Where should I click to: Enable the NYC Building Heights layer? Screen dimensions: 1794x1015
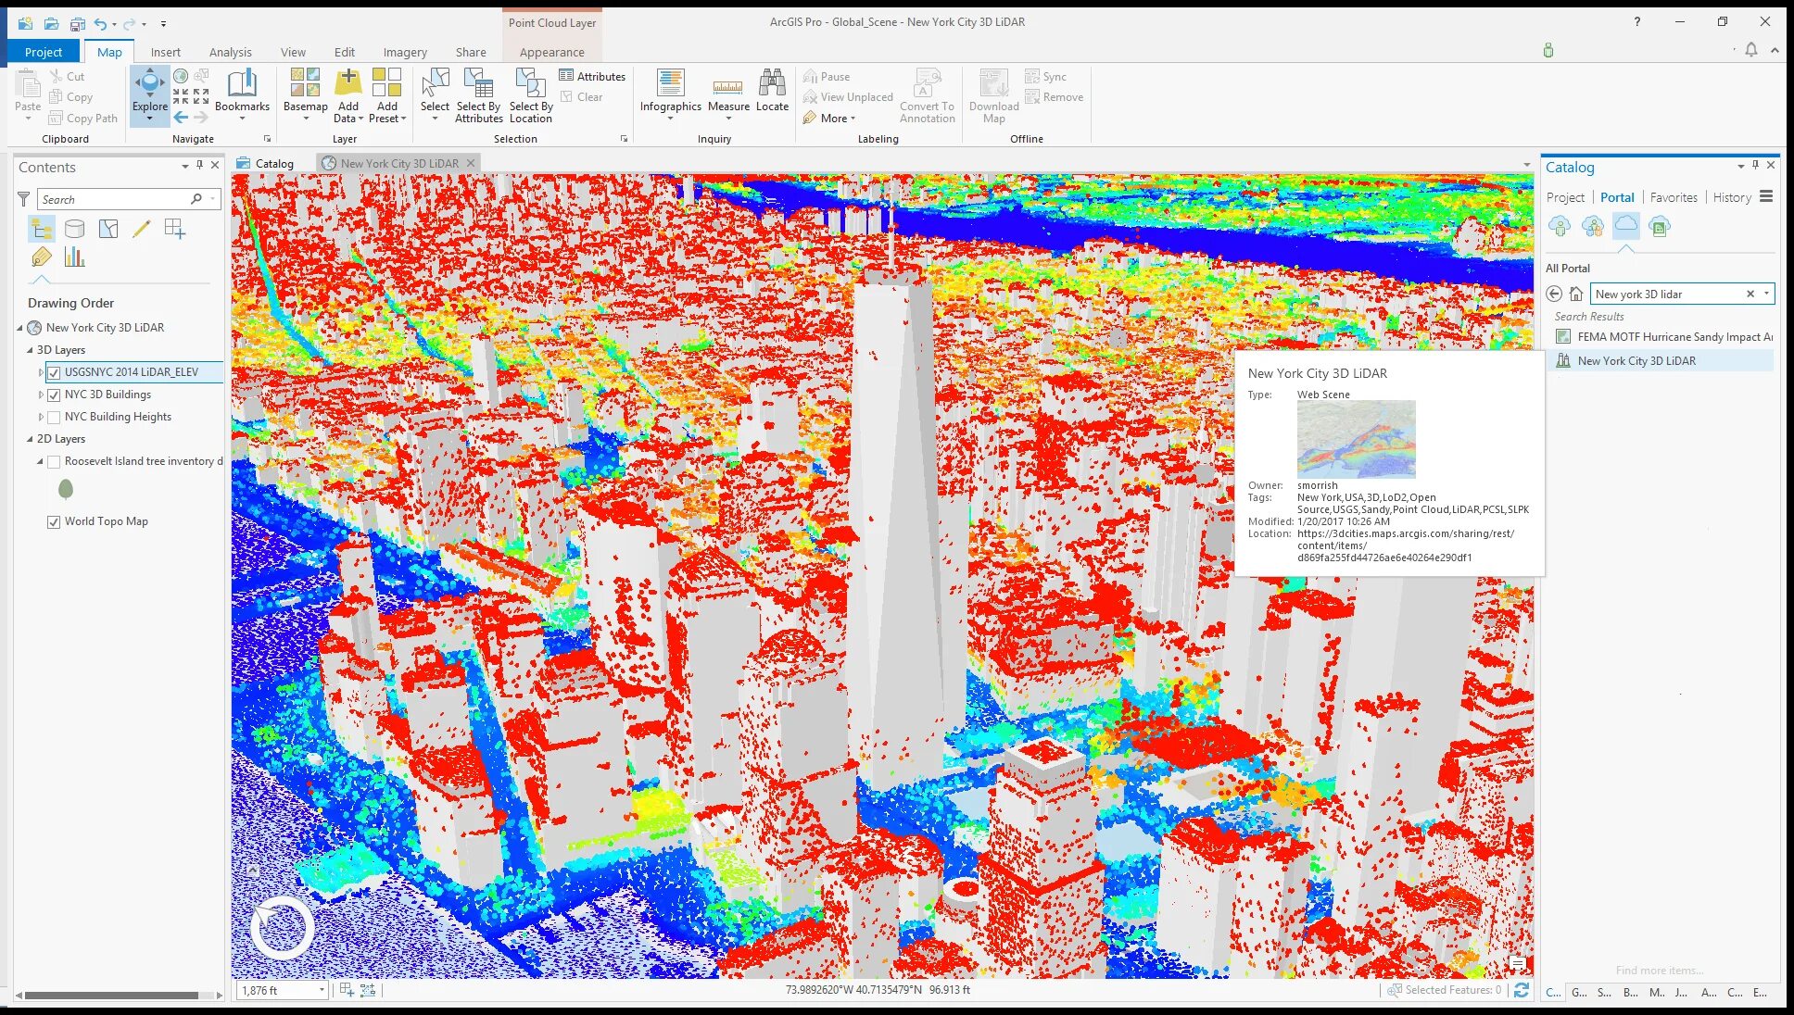pyautogui.click(x=54, y=417)
